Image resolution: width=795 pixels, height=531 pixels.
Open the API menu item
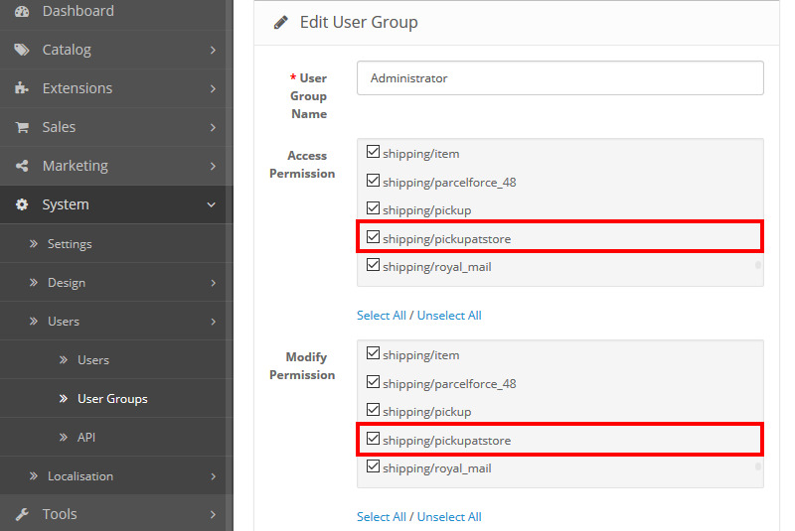(86, 438)
